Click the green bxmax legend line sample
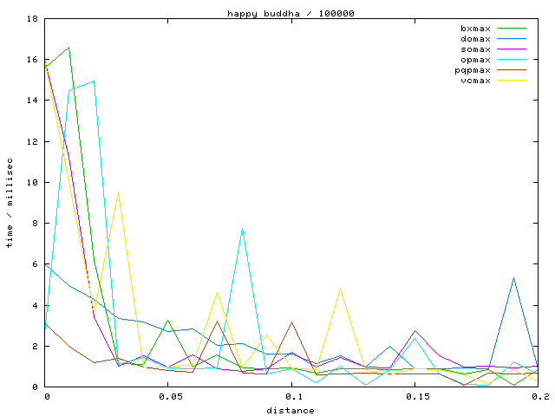 click(x=512, y=29)
